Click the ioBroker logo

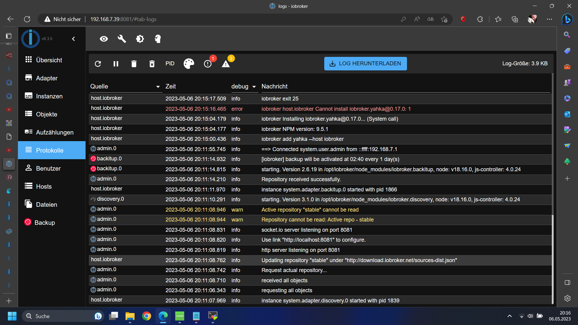tap(30, 39)
